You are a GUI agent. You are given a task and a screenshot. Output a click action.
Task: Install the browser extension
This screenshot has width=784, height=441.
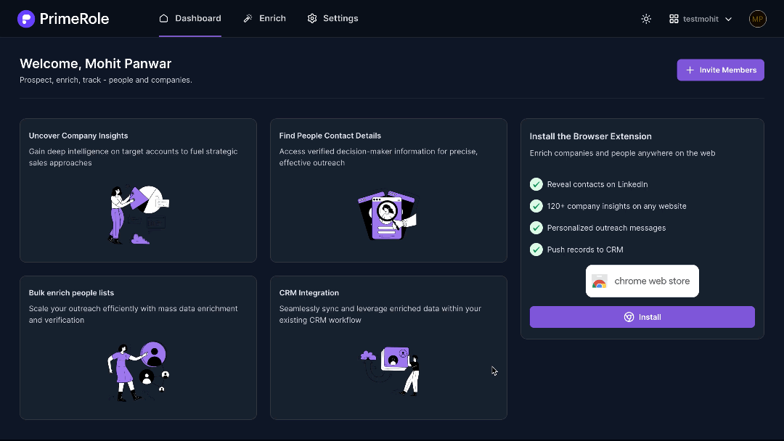642,317
